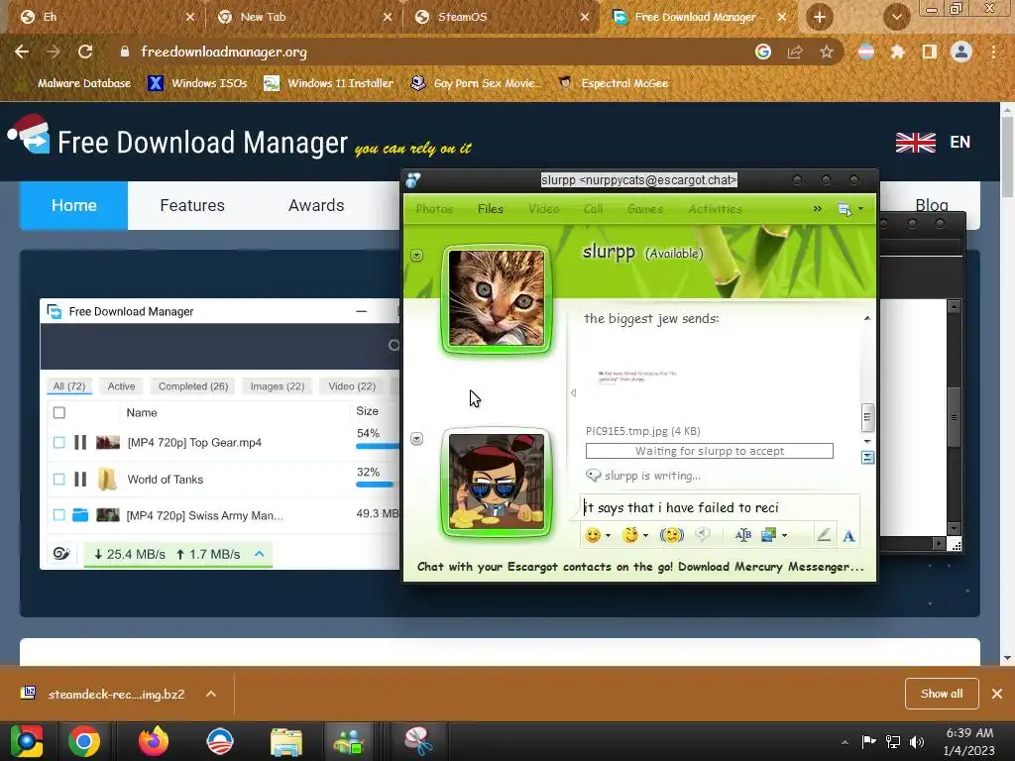
Task: Open Chrome's three-dot menu
Action: 993,52
